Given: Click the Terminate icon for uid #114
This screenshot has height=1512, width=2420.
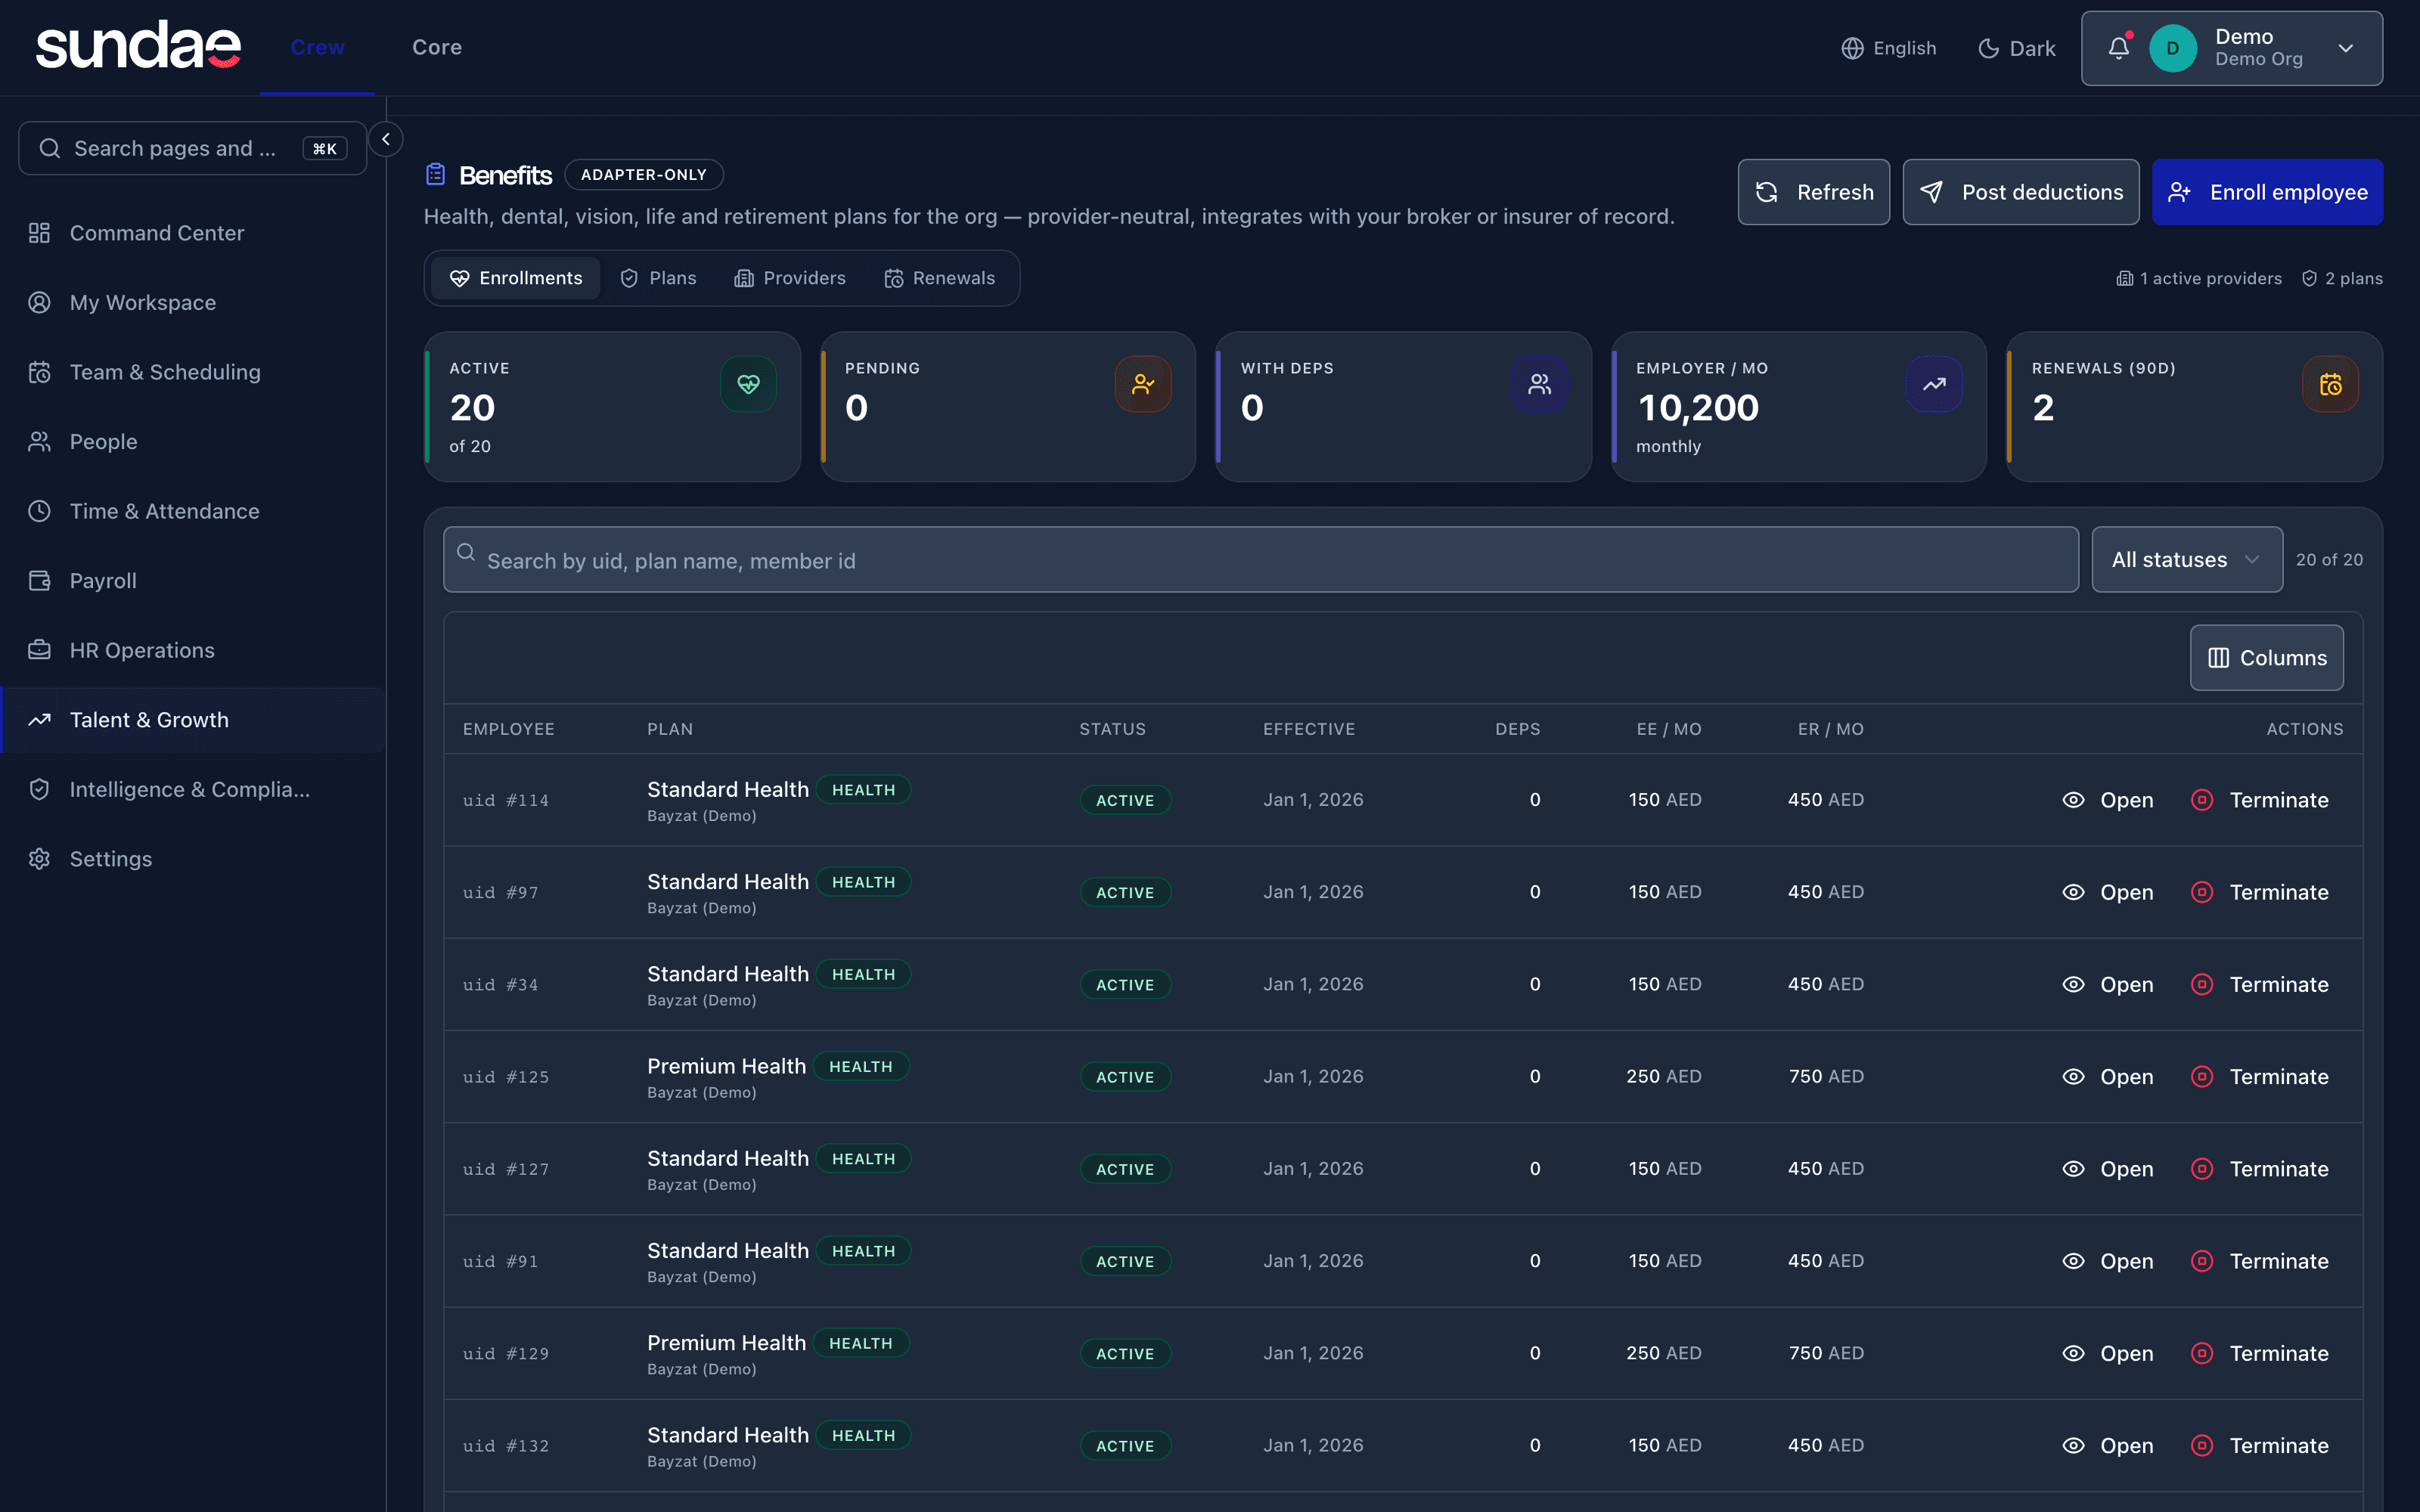Looking at the screenshot, I should [2201, 800].
